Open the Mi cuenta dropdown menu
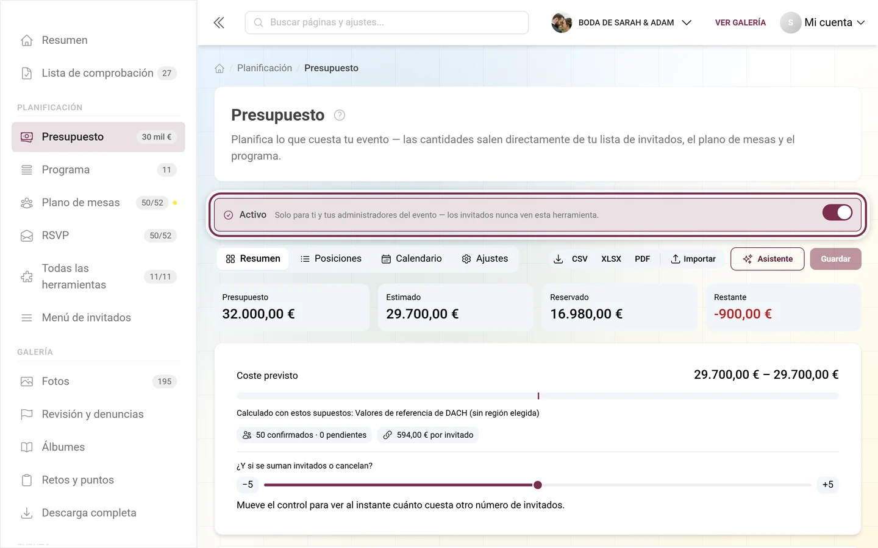 [x=823, y=23]
